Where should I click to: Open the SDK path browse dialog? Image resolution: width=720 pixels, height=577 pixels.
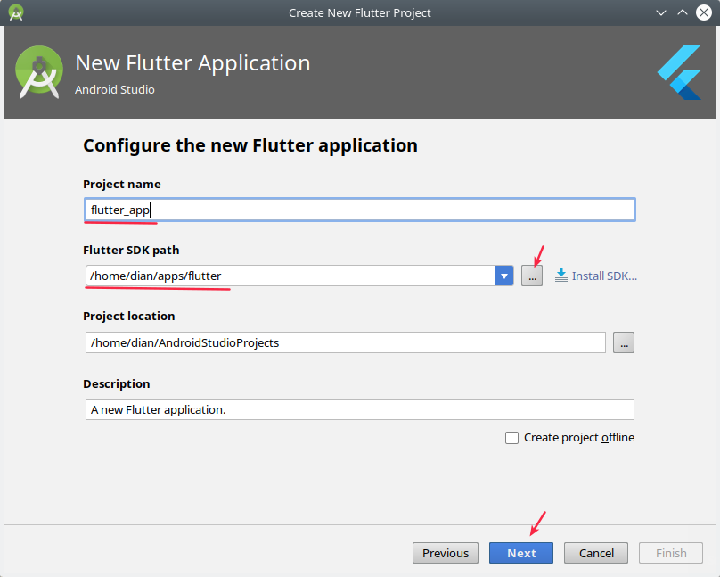click(531, 276)
